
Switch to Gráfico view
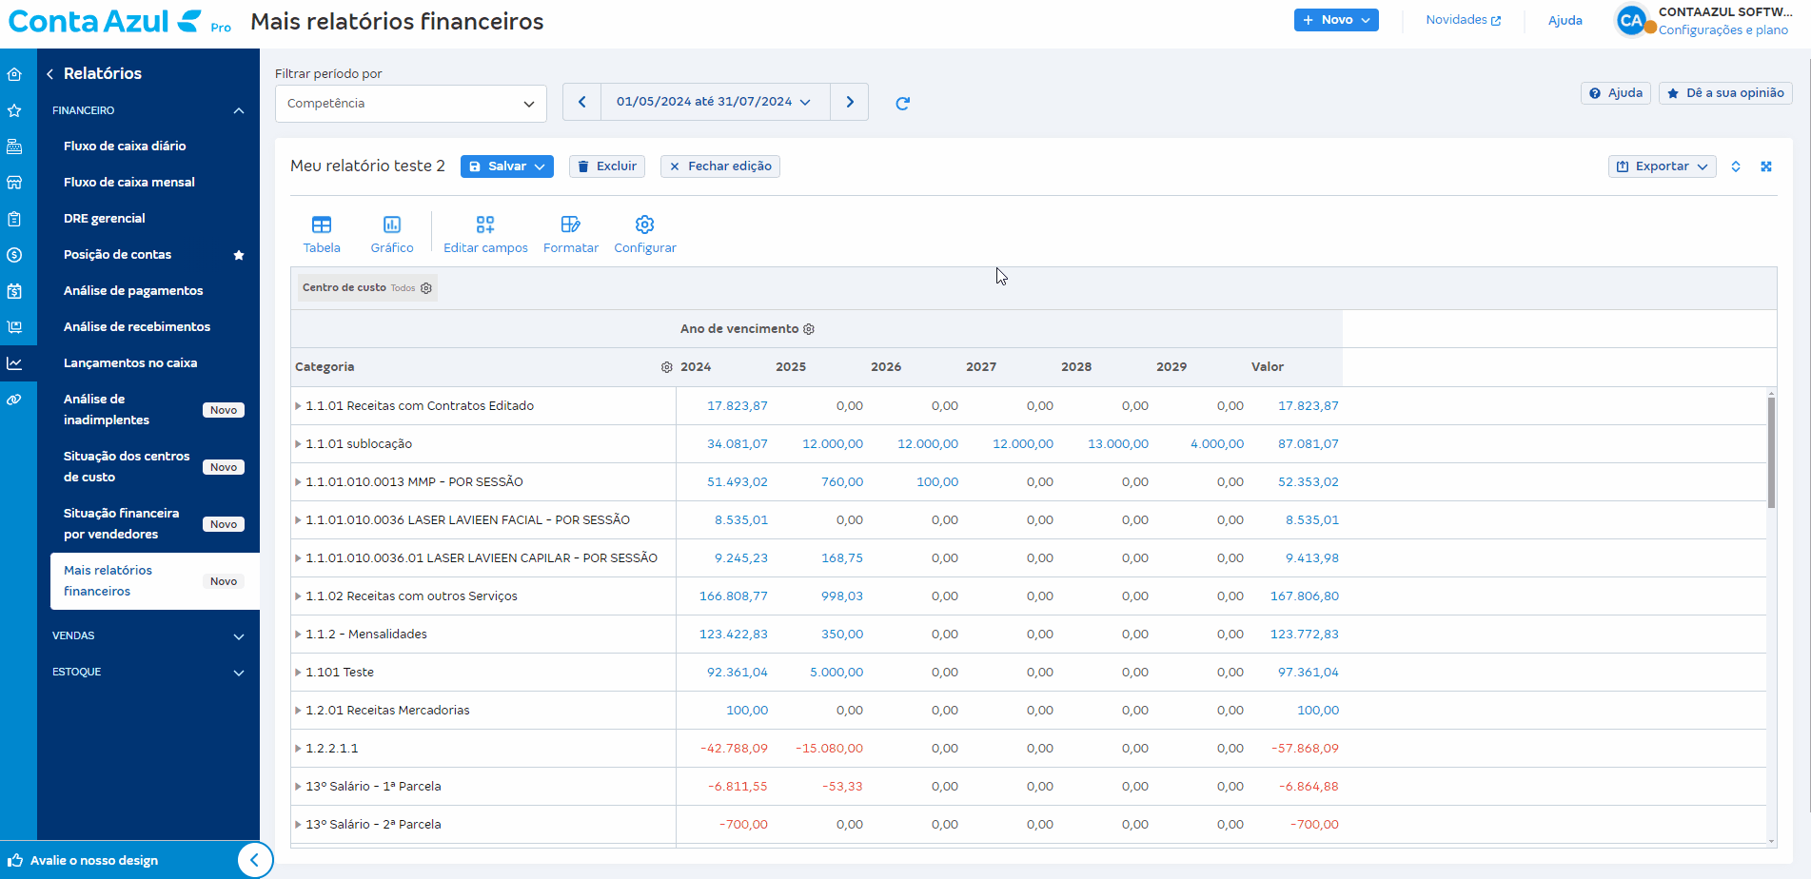click(392, 234)
